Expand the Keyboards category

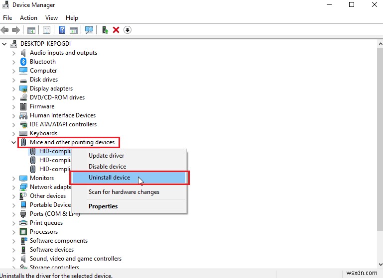click(13, 134)
